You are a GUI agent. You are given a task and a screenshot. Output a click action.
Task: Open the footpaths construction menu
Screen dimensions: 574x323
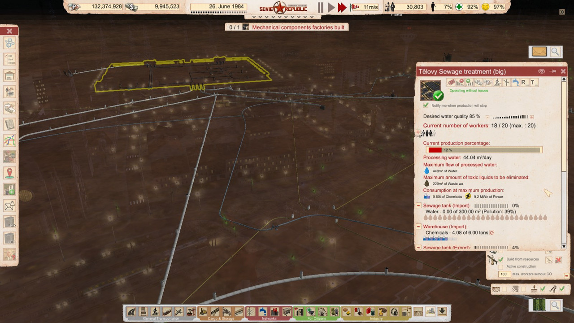pos(155,311)
